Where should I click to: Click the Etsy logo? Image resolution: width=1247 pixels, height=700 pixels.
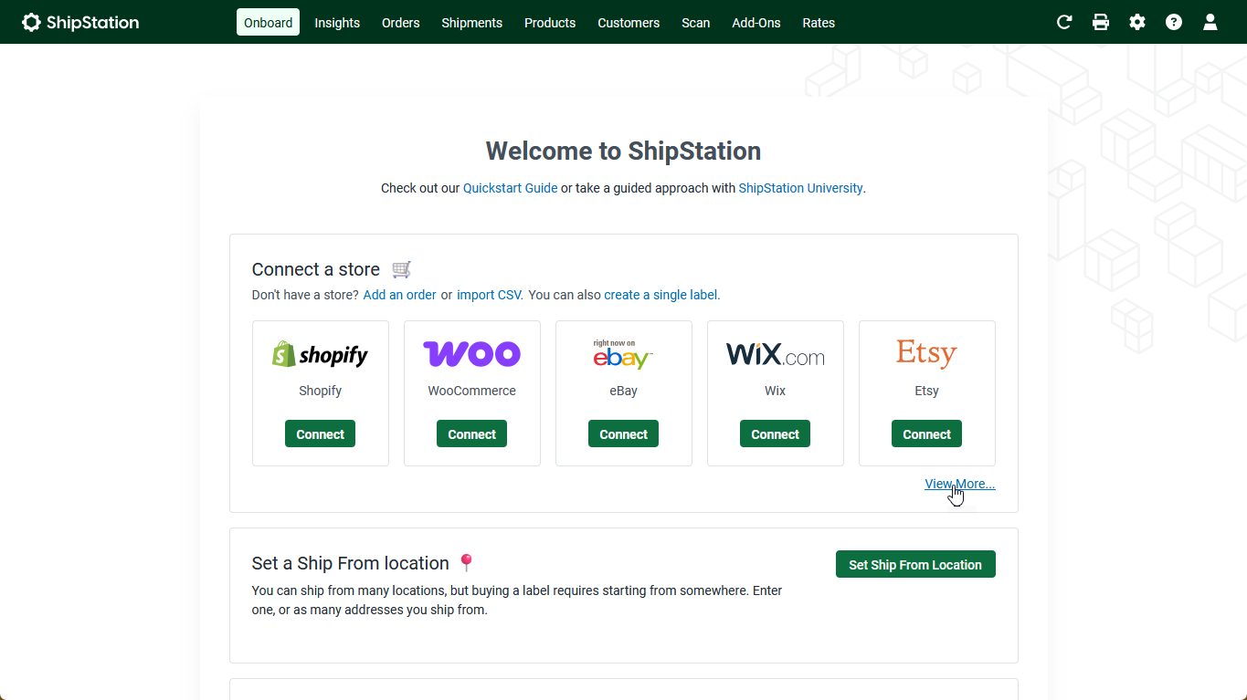pos(926,354)
